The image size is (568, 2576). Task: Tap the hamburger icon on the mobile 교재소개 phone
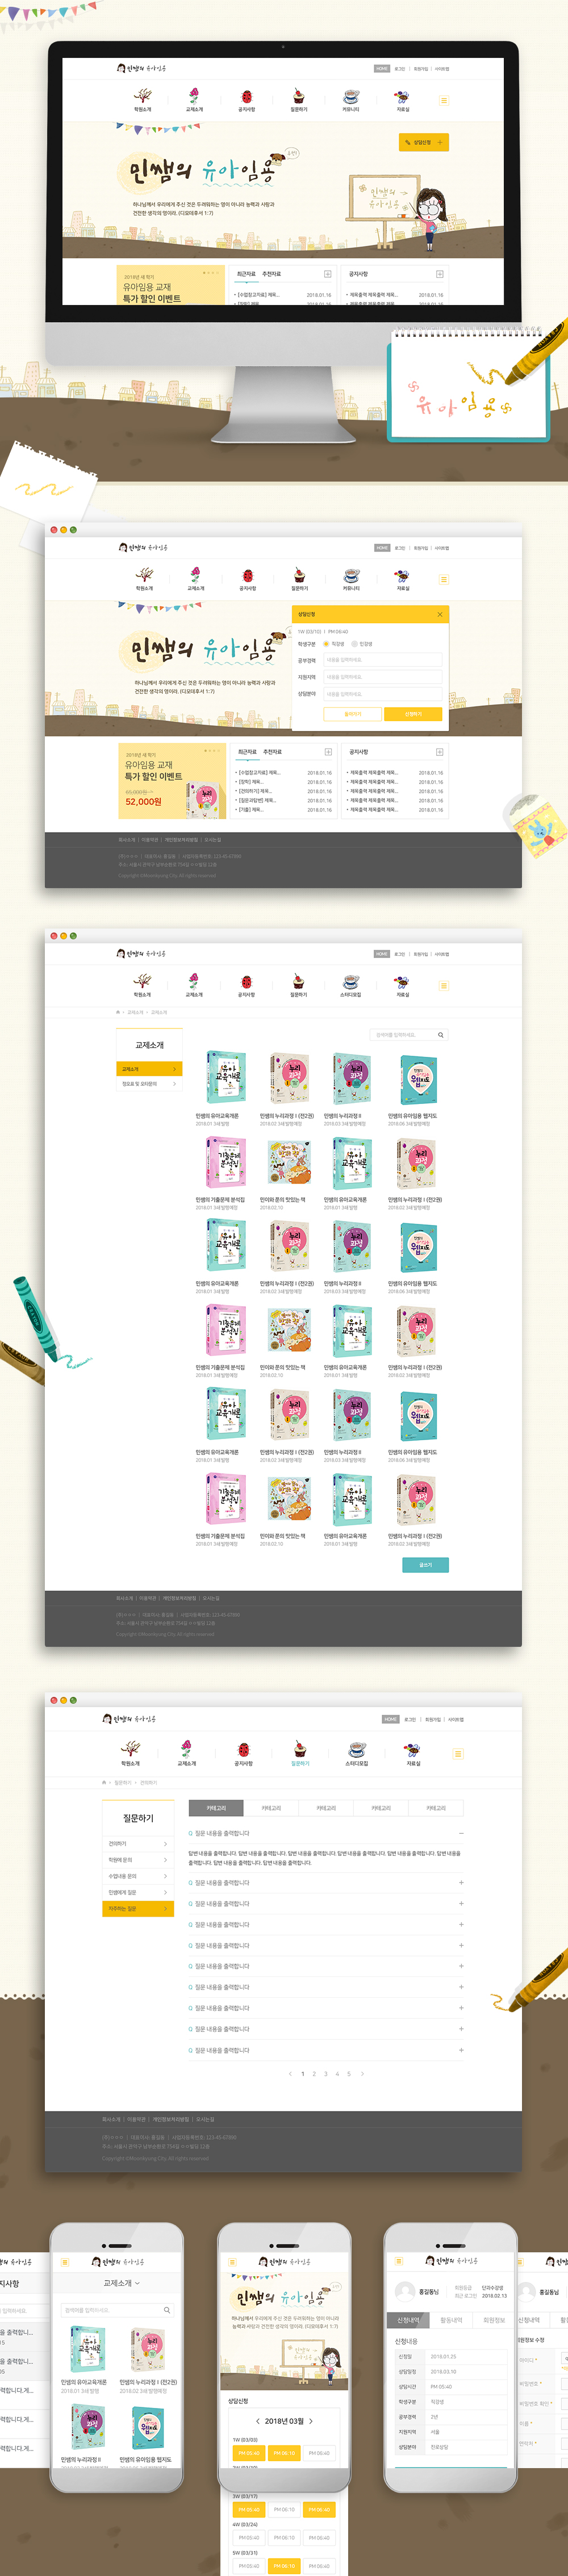[x=65, y=2262]
